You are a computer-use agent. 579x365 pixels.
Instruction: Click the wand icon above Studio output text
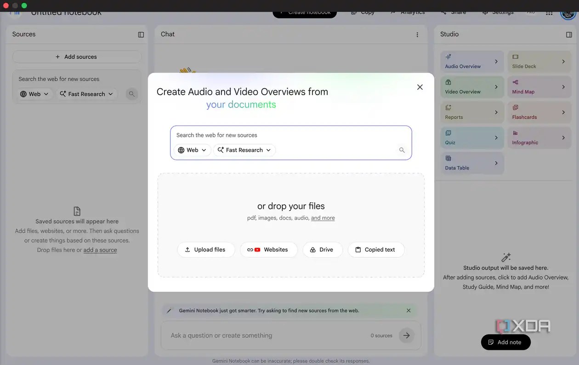tap(506, 257)
